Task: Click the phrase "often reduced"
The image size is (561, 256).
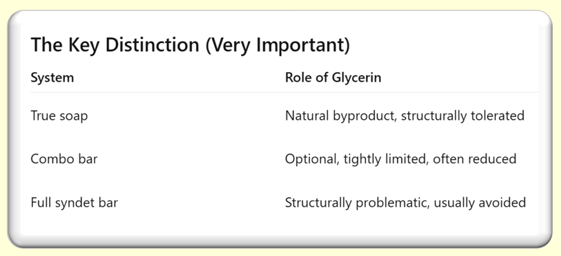Action: (x=475, y=159)
